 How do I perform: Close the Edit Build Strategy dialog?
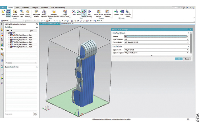(x=191, y=30)
